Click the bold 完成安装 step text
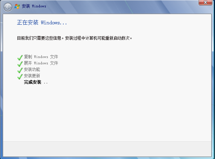Screen dimensions: 215x159 (32, 82)
